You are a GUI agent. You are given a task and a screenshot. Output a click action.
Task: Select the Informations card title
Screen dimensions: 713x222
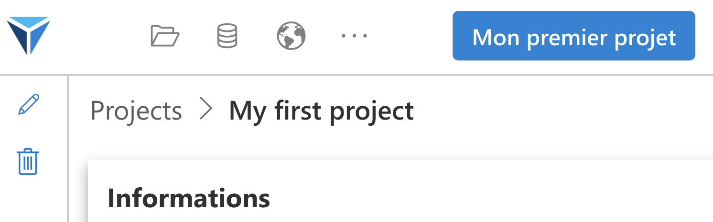click(x=189, y=198)
